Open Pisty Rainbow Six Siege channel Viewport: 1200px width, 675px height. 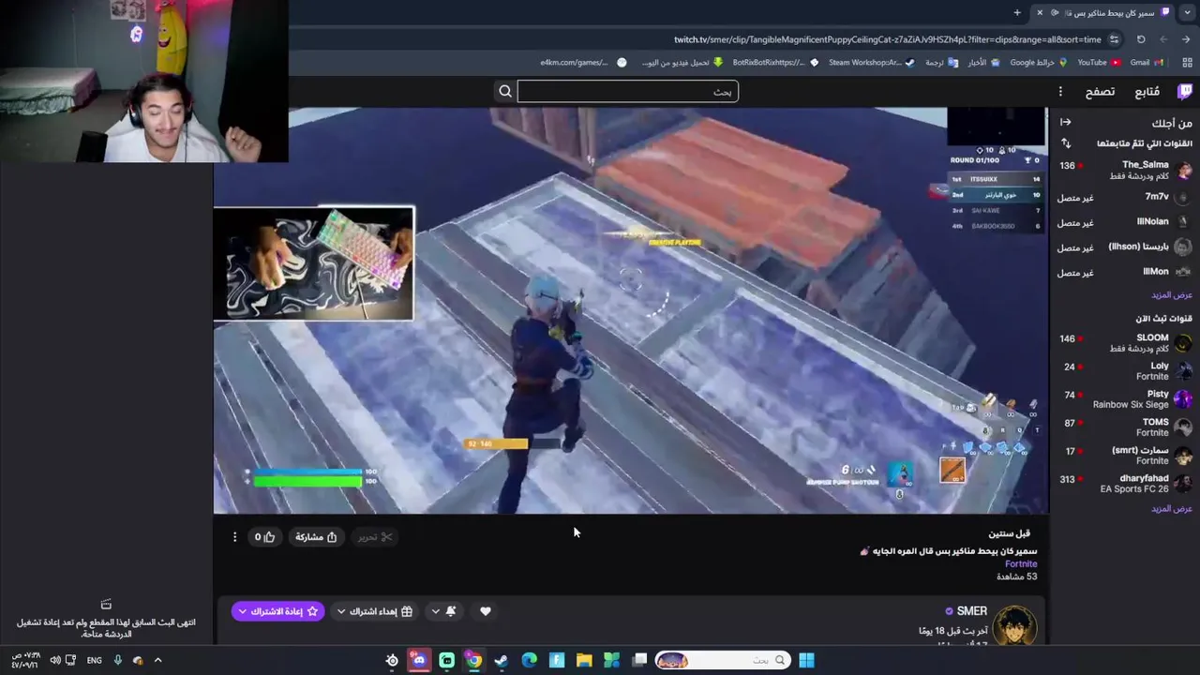click(x=1125, y=399)
